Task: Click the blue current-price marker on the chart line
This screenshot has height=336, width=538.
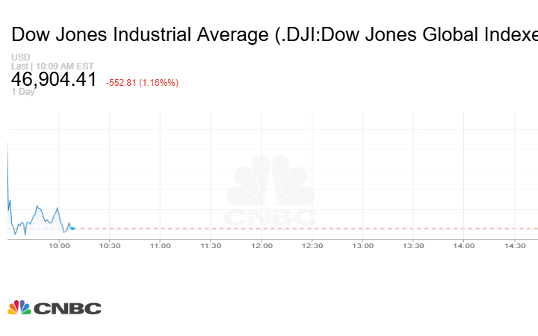Action: coord(72,228)
